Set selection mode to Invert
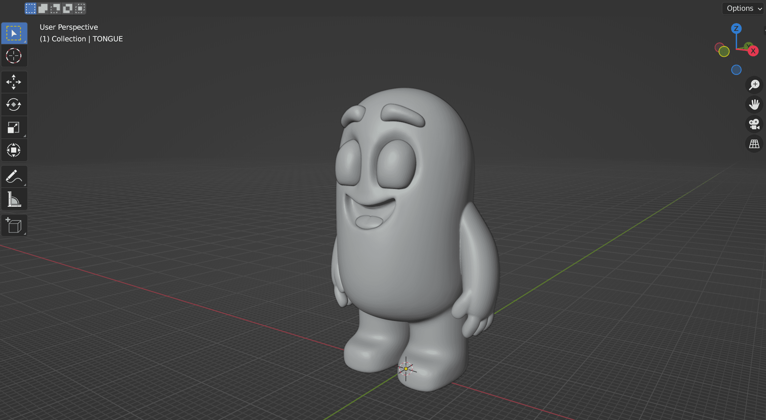The image size is (766, 420). (68, 8)
